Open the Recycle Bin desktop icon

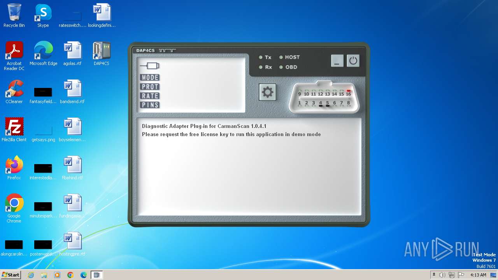tap(14, 16)
